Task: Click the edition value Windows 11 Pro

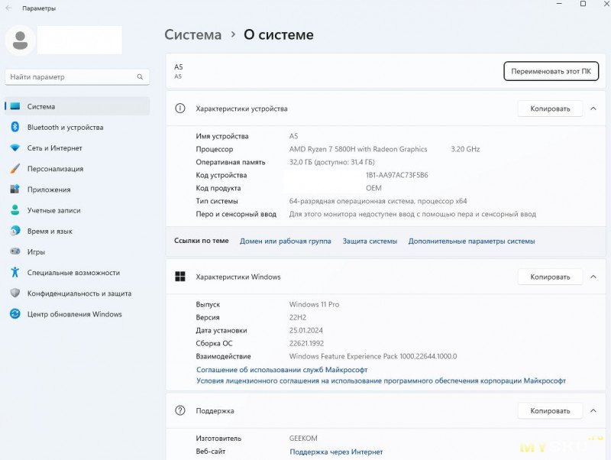Action: click(314, 304)
